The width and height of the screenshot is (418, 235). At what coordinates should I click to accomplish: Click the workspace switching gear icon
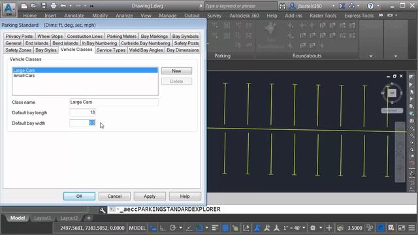point(313,228)
